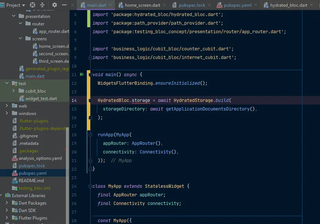Click the main.dart file icon in project tree
This screenshot has width=320, height=224.
click(22, 76)
